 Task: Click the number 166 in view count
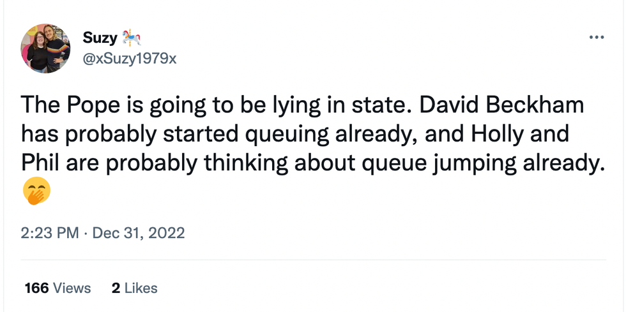[36, 288]
